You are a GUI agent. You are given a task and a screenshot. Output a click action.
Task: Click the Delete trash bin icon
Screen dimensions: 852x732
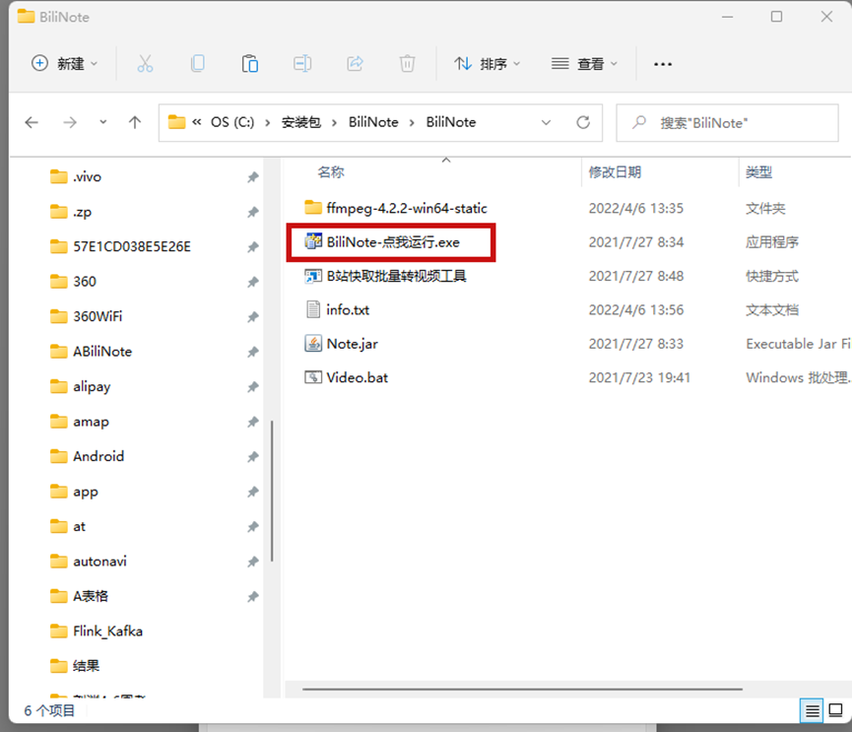(x=407, y=64)
